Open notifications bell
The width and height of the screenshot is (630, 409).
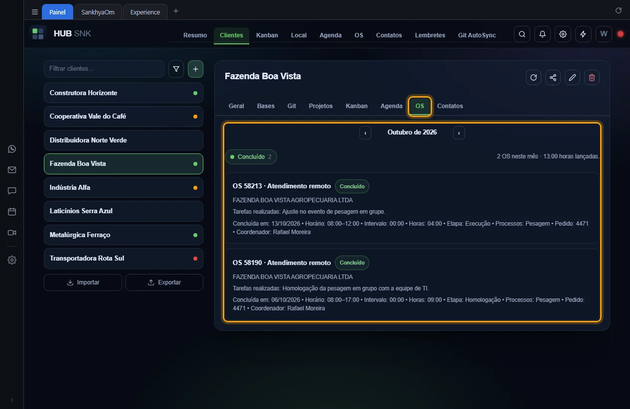542,34
